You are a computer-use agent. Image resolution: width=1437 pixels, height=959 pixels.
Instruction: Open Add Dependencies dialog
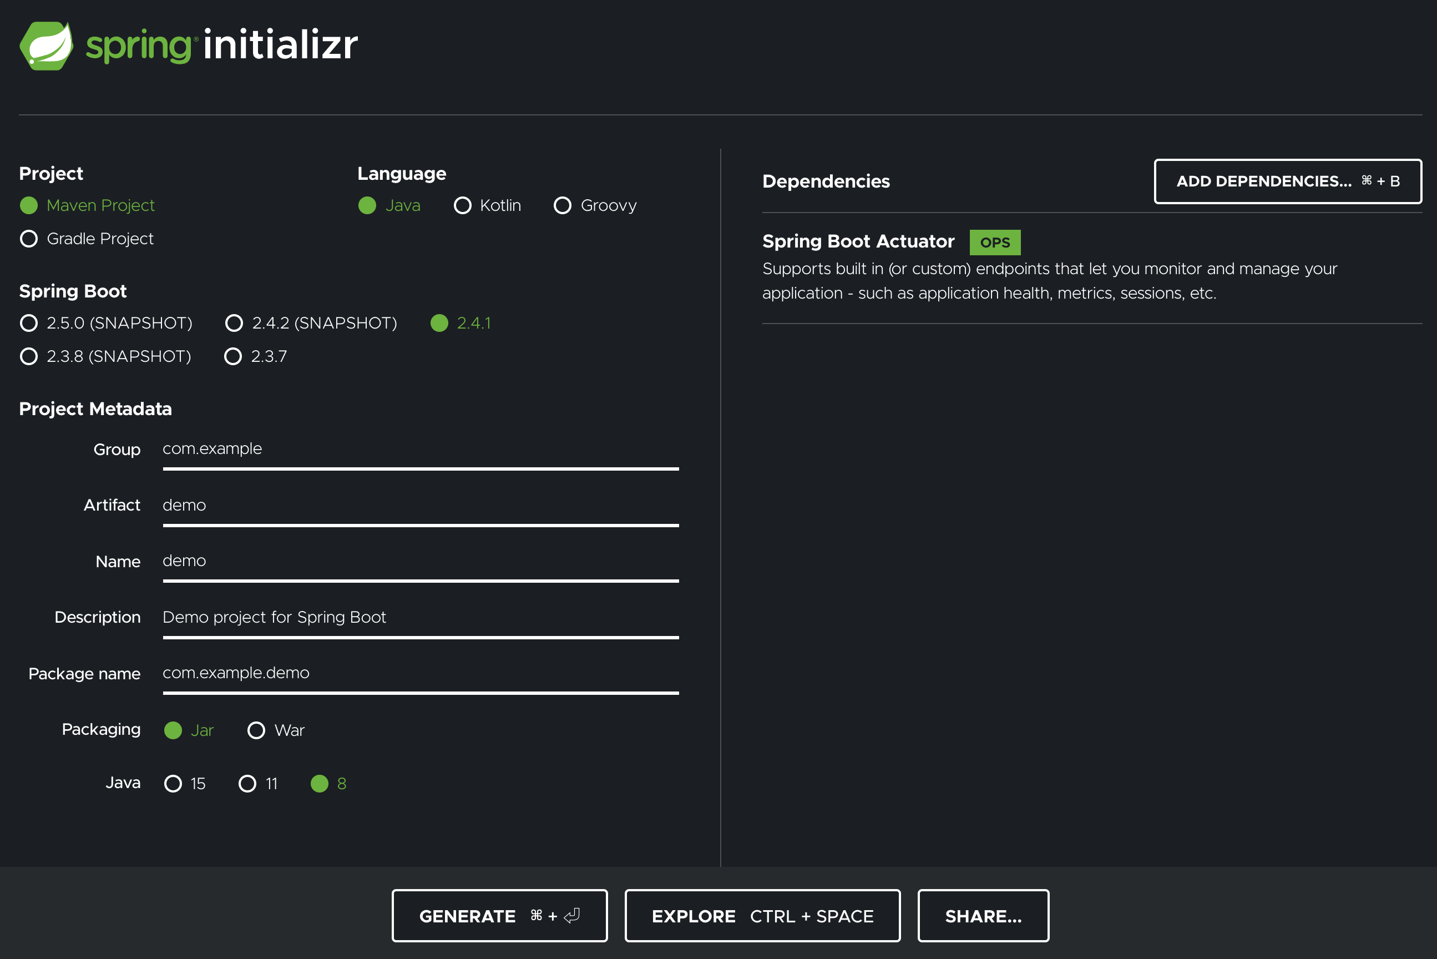[x=1287, y=181]
